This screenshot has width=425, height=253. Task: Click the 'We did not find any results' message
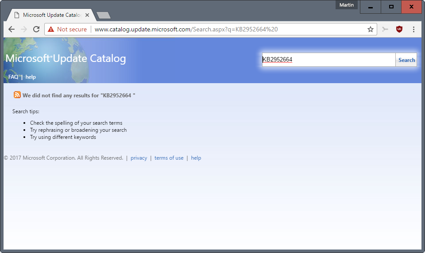click(x=79, y=96)
